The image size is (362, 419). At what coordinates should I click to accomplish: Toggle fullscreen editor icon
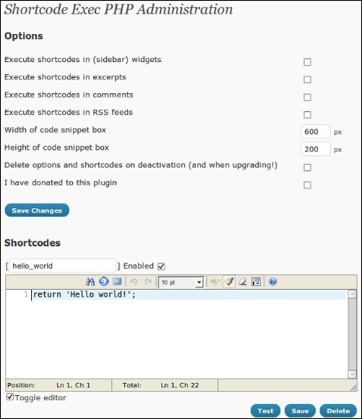pos(118,282)
